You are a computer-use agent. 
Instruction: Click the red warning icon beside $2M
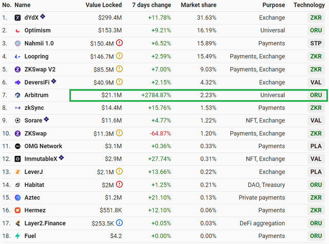click(x=119, y=184)
